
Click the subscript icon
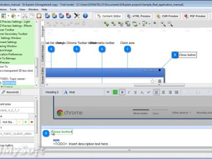click(x=142, y=92)
